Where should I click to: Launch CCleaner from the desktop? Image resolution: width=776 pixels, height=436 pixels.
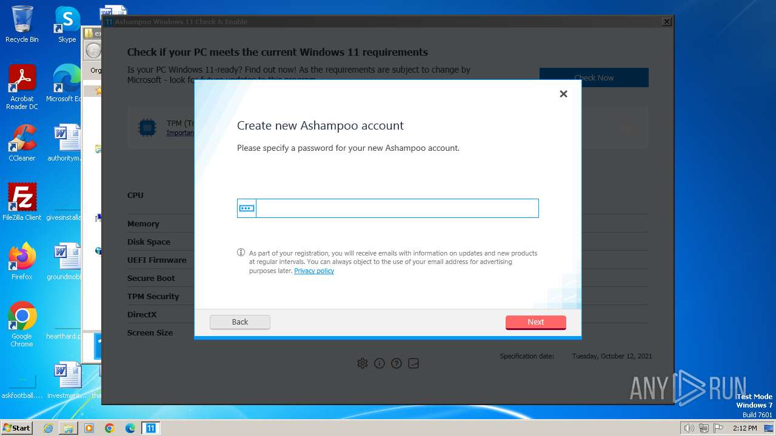point(22,143)
